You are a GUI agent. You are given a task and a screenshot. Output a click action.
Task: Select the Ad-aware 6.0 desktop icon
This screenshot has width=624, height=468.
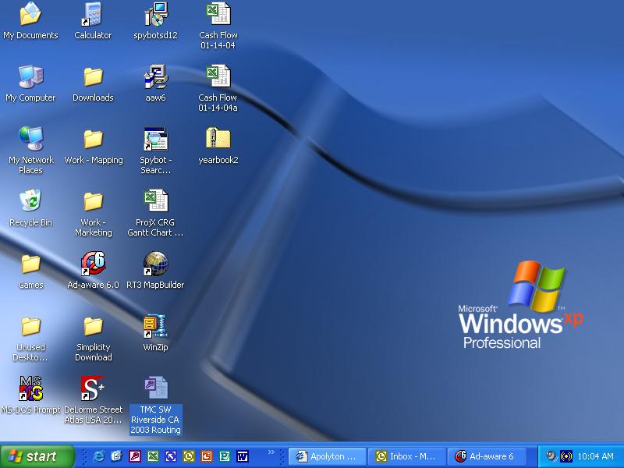coord(93,264)
